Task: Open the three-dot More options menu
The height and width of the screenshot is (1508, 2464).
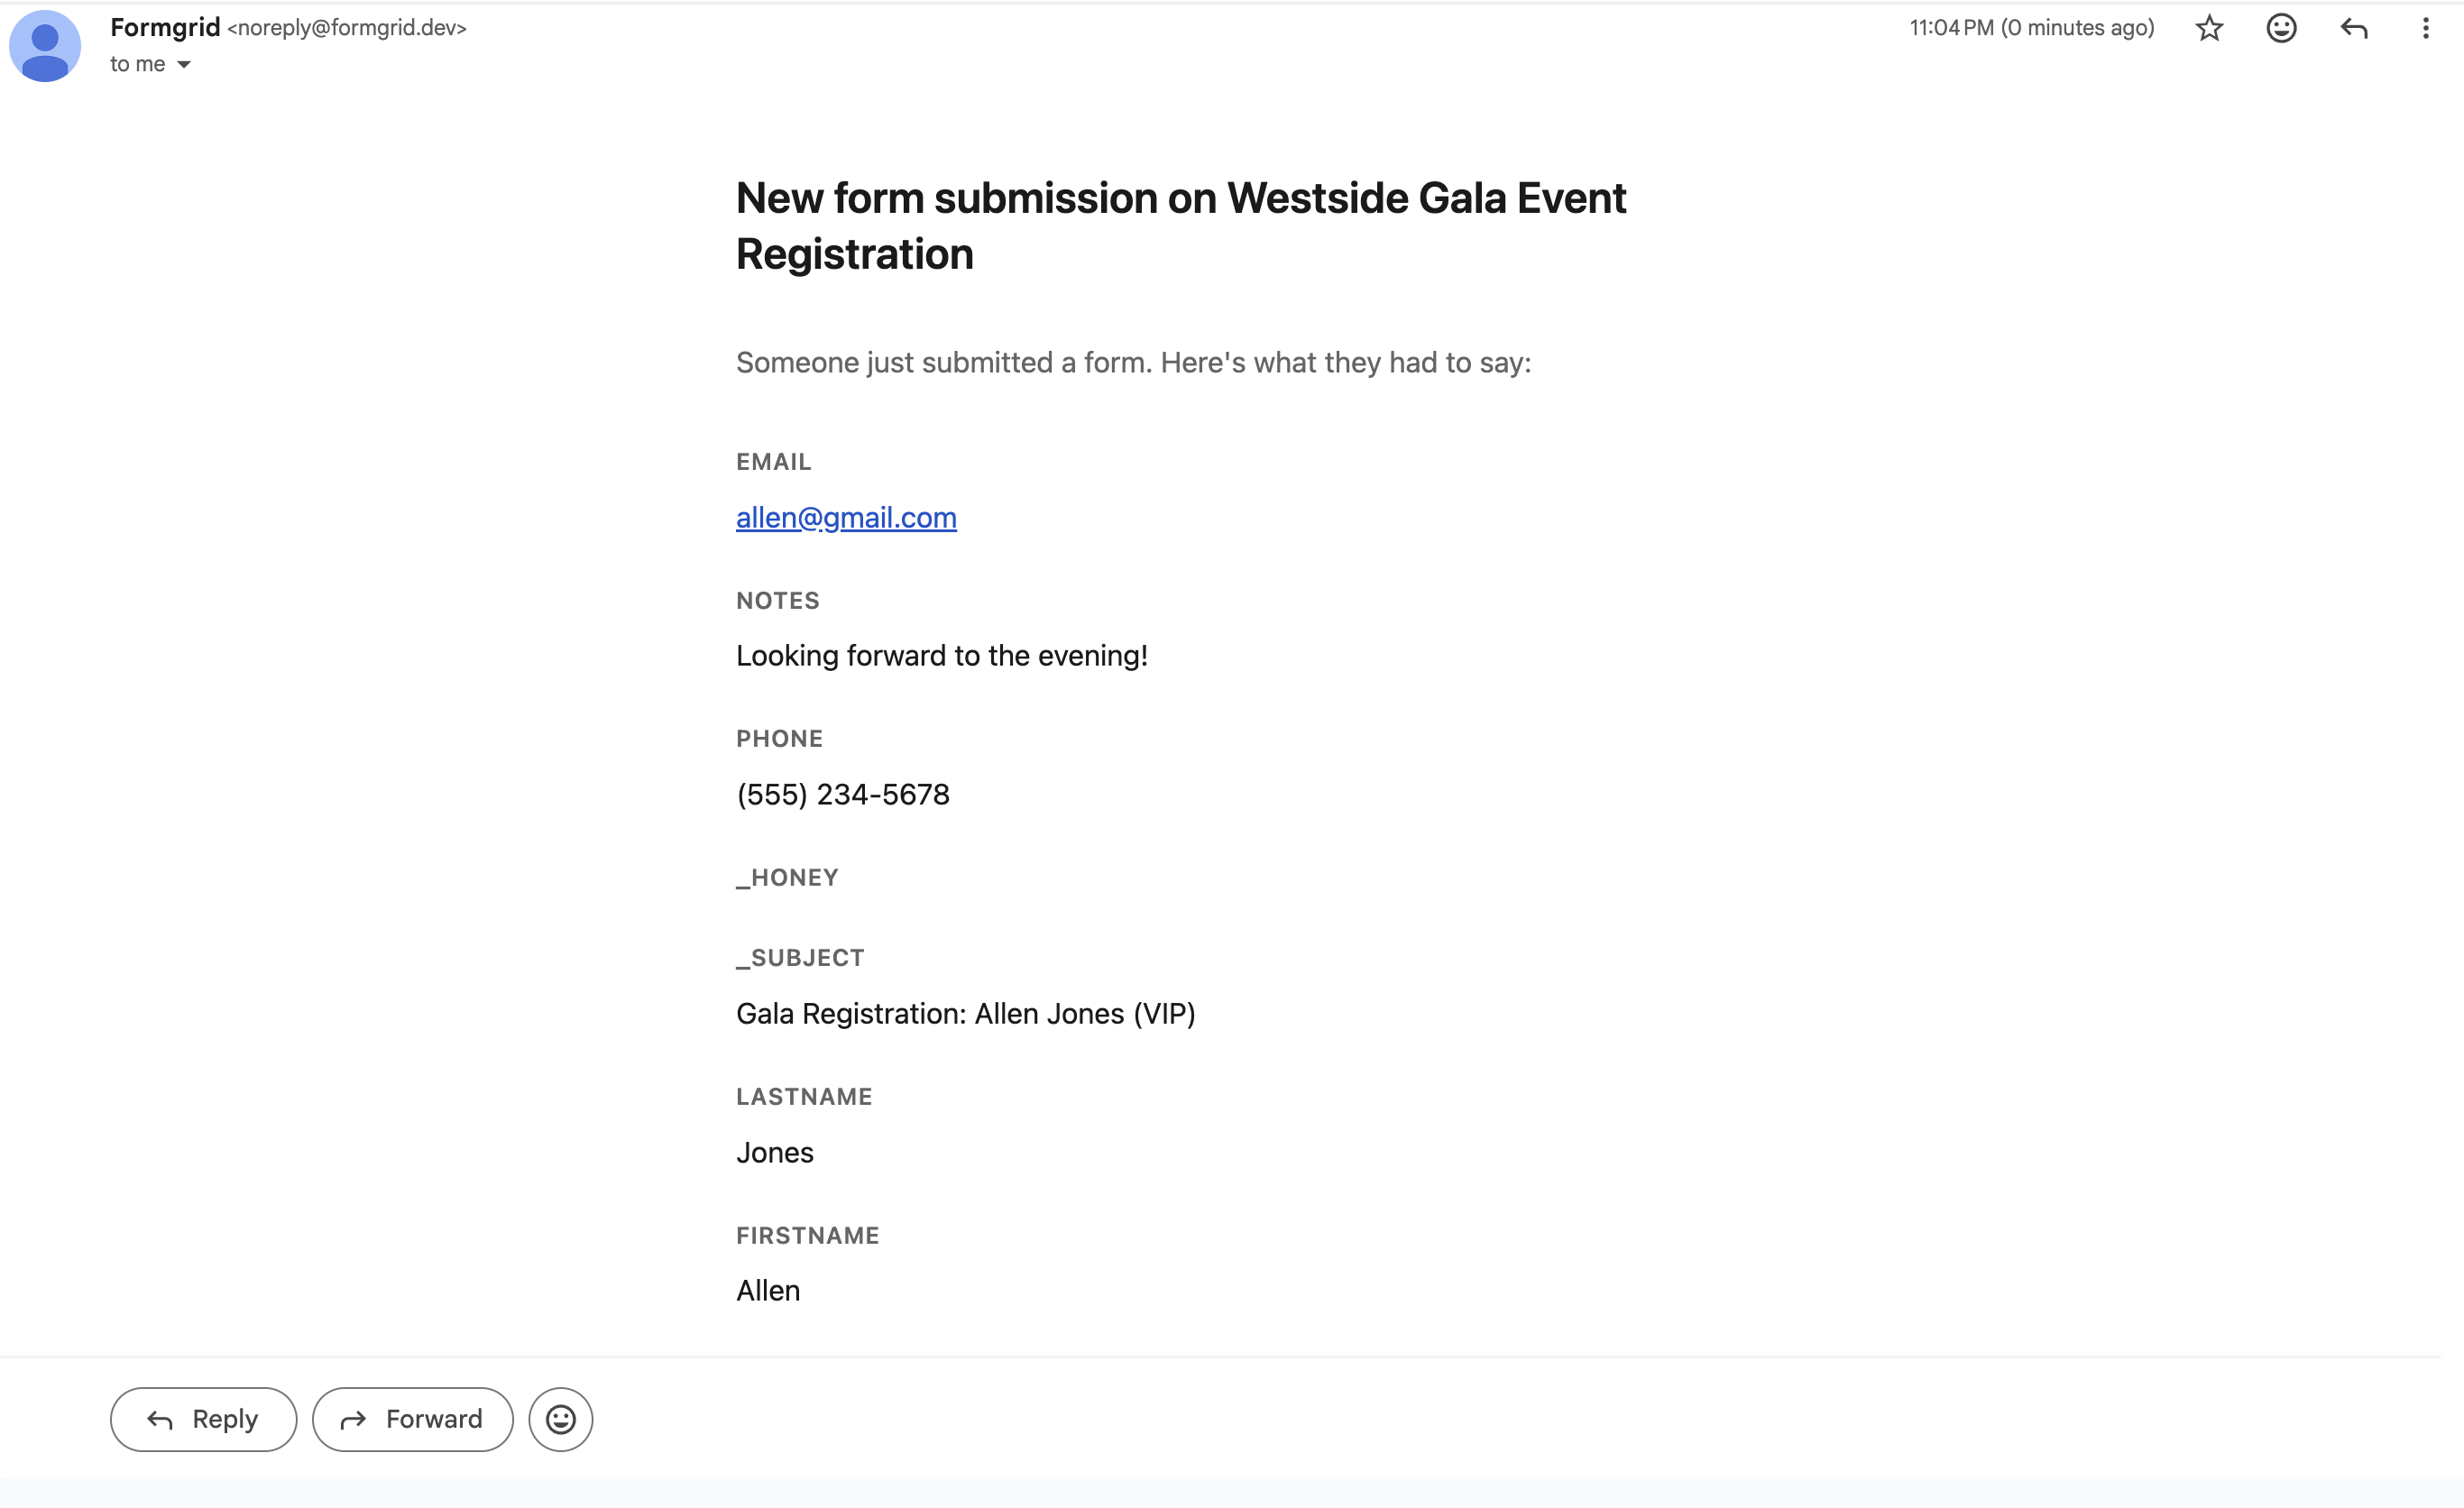Action: (x=2425, y=28)
